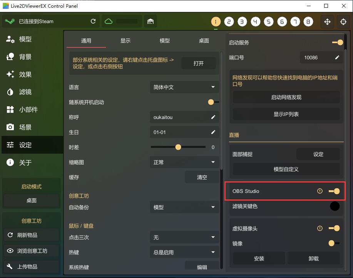This screenshot has height=278, width=353.
Task: Open the 效果 sidebar section
Action: coord(32,74)
